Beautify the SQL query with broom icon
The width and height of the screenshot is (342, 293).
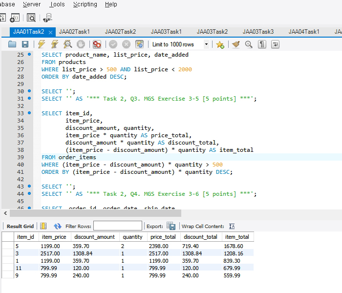[x=236, y=44]
